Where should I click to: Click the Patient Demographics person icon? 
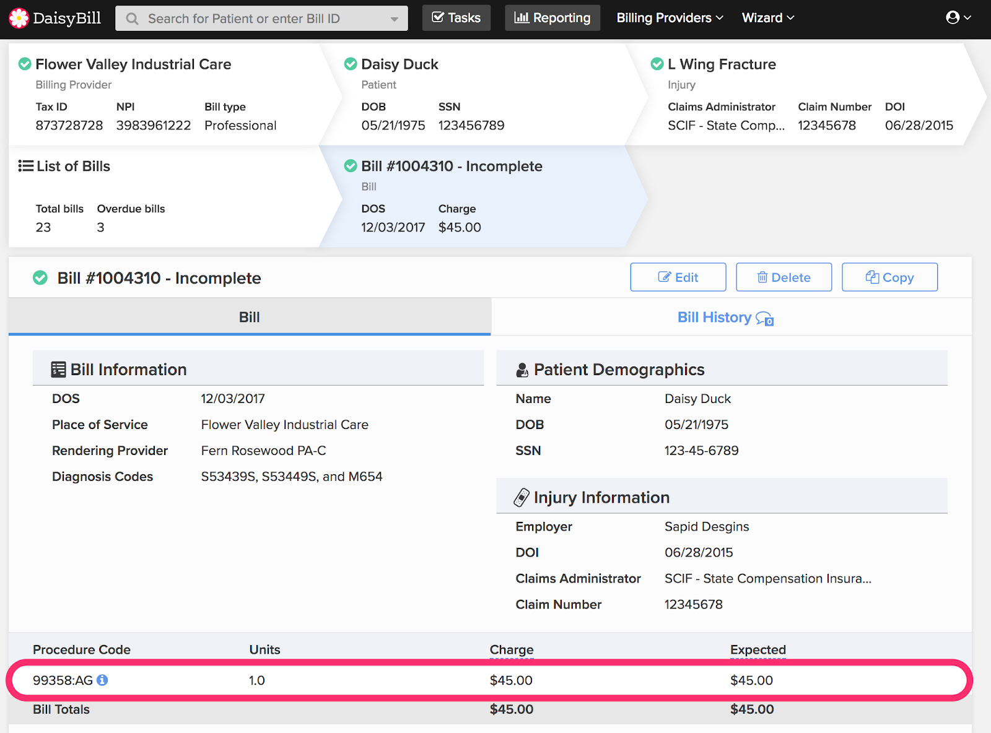coord(522,370)
